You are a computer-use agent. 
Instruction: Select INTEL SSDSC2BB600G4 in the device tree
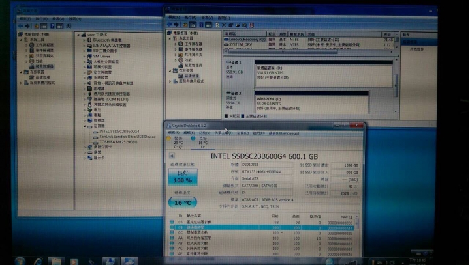[x=119, y=131]
